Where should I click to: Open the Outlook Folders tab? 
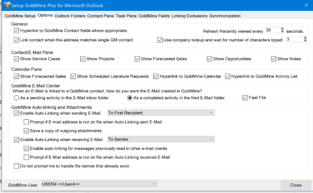tap(70, 16)
